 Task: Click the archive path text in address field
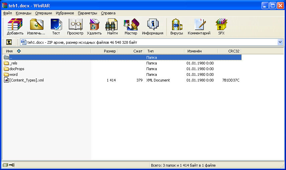pos(82,42)
